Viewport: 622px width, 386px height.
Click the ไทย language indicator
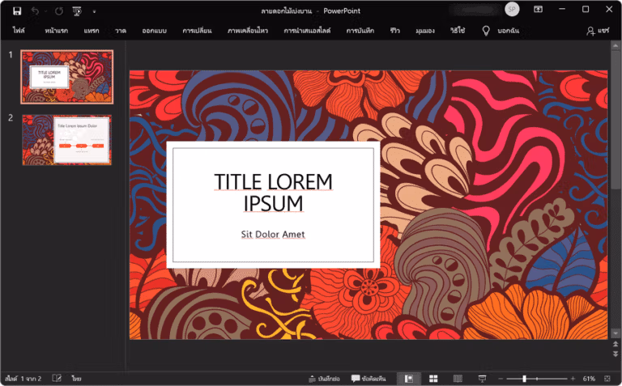76,379
